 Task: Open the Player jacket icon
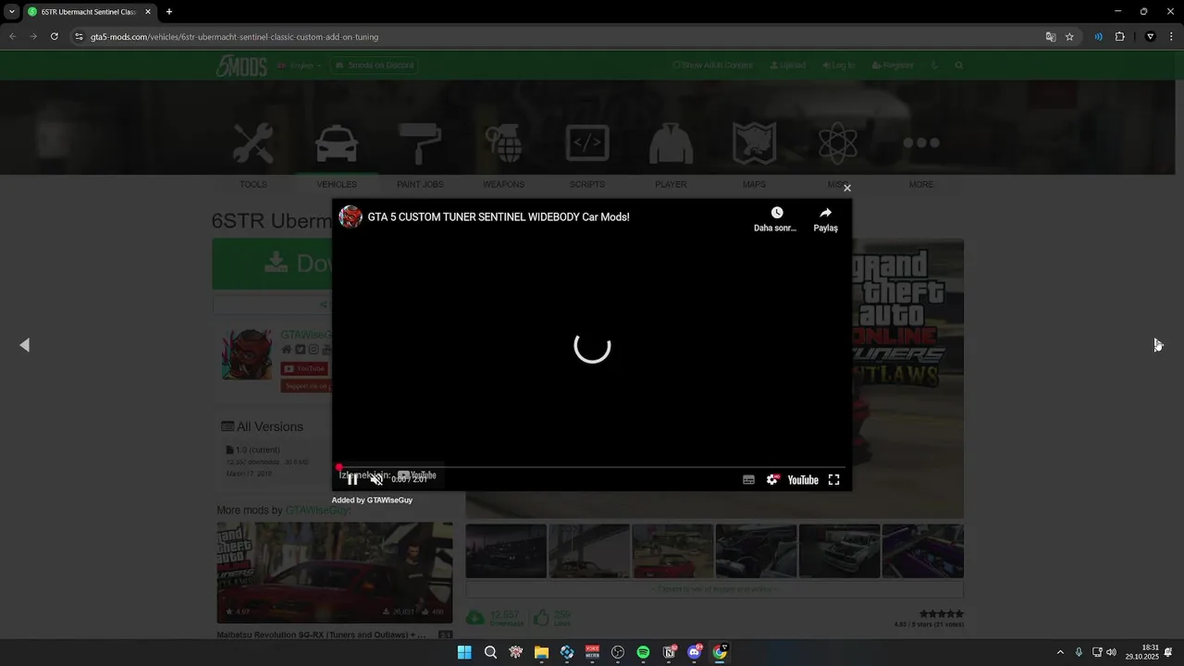(x=671, y=143)
